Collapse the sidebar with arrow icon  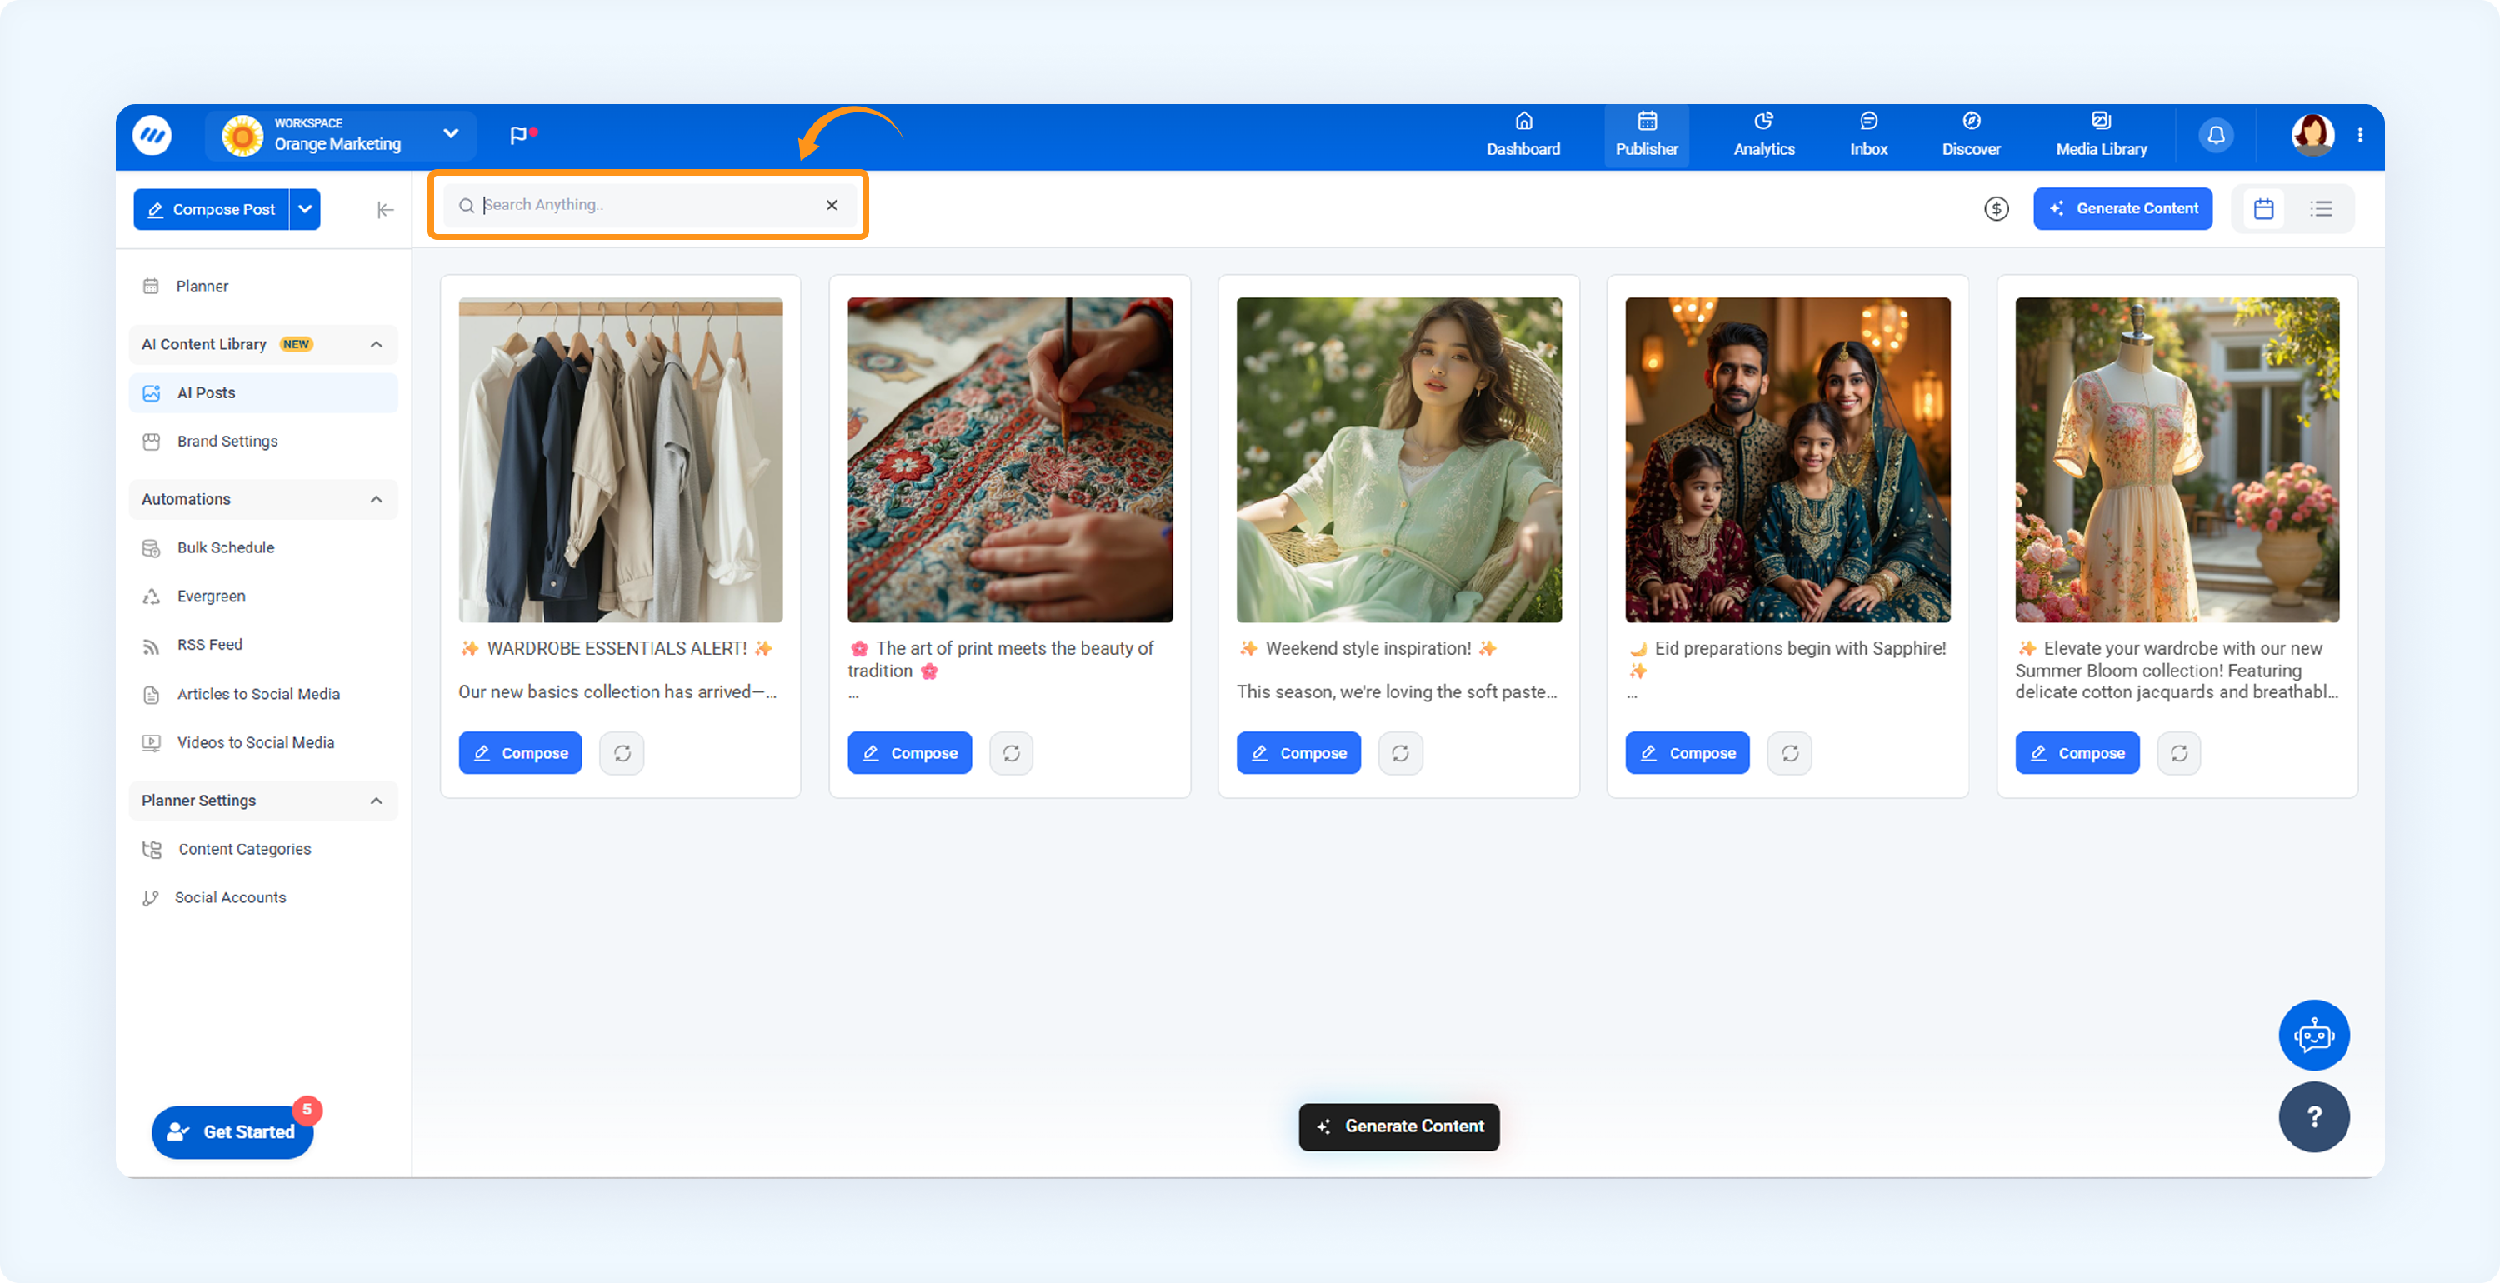[x=385, y=210]
